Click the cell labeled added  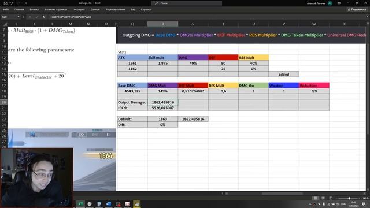coord(284,75)
